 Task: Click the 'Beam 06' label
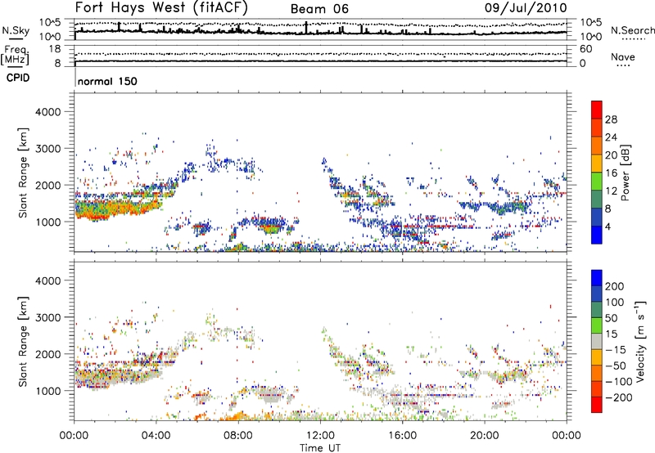319,9
